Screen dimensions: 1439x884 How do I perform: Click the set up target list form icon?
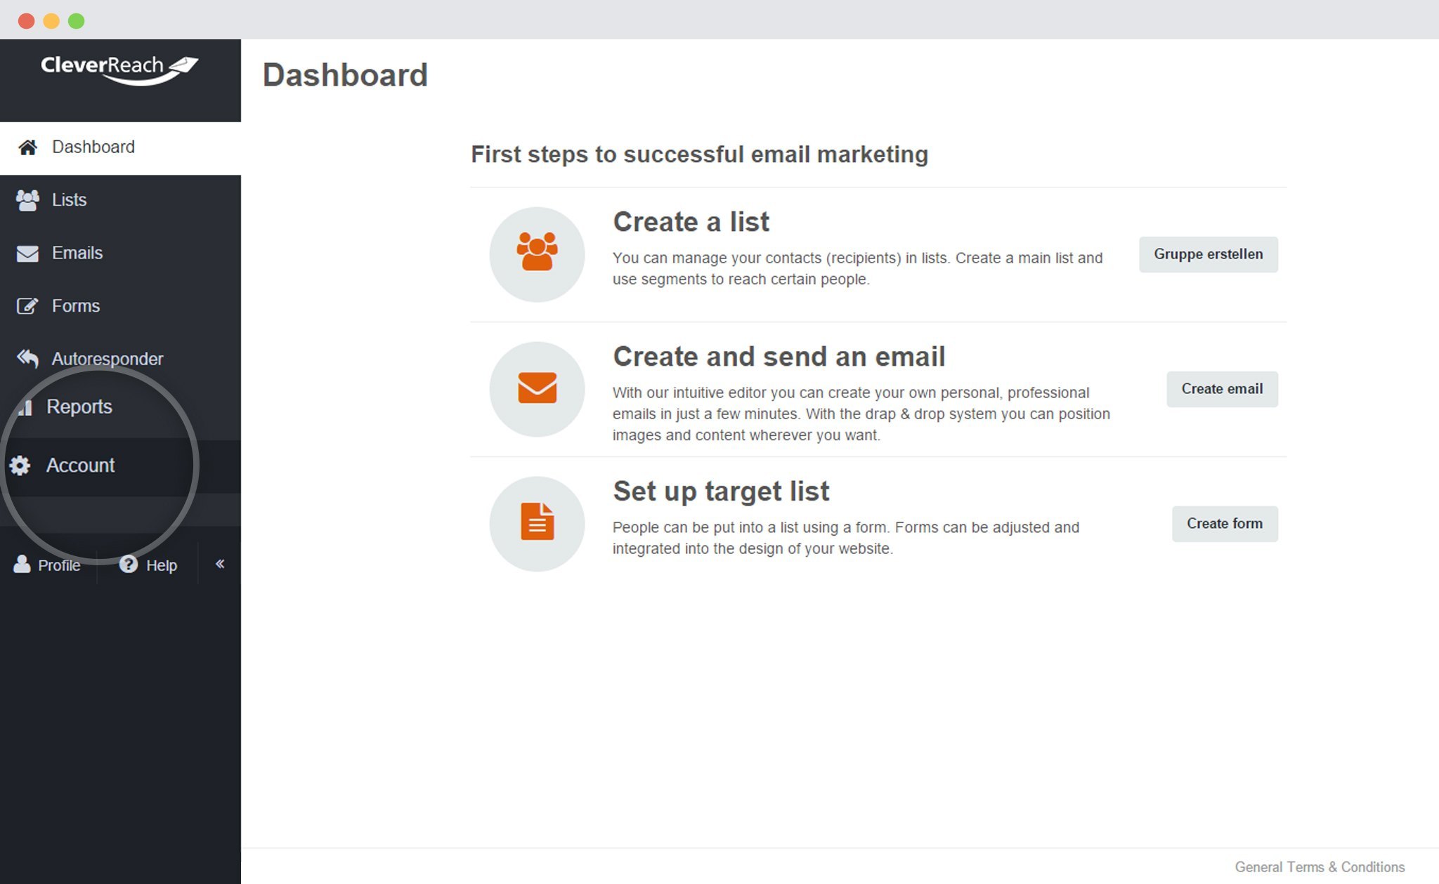tap(537, 524)
